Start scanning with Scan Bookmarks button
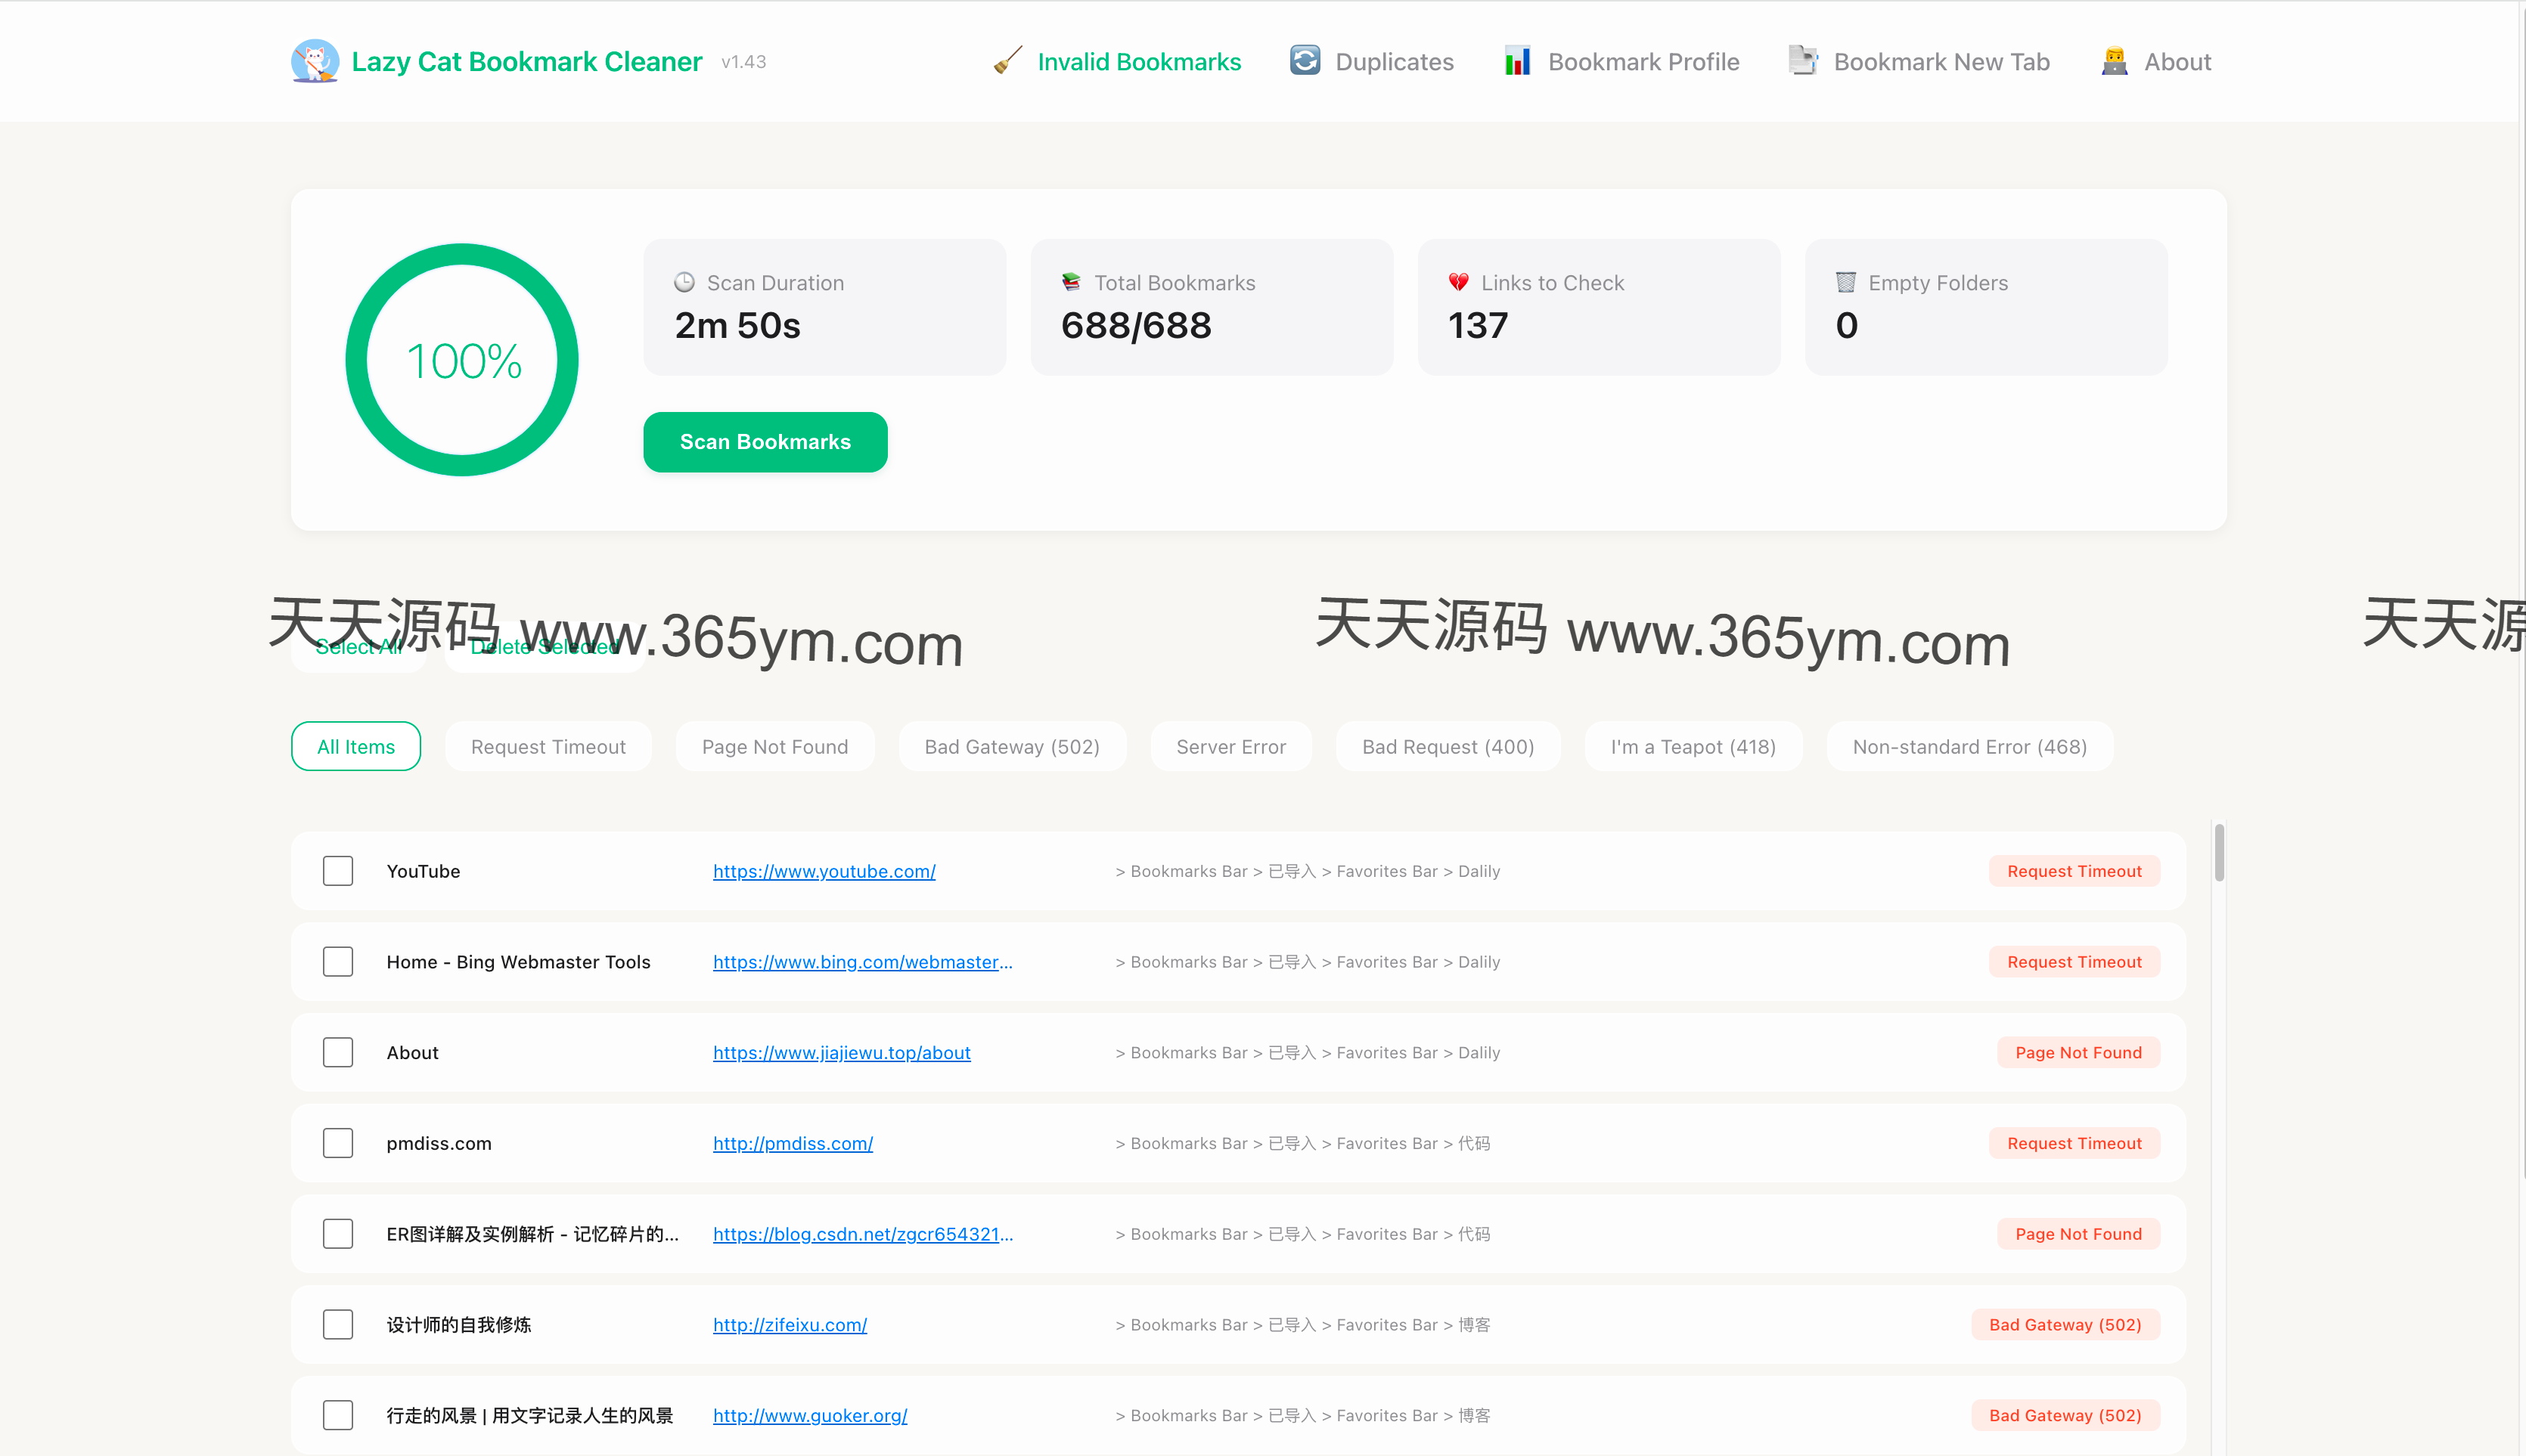This screenshot has width=2526, height=1456. point(765,442)
